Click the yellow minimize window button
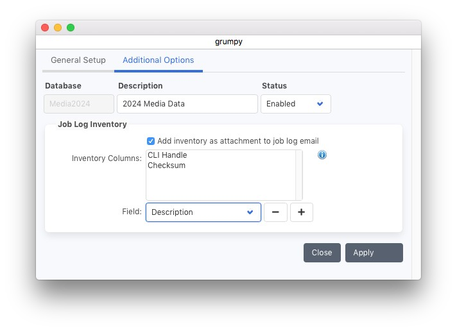The width and height of the screenshot is (457, 331). 58,28
